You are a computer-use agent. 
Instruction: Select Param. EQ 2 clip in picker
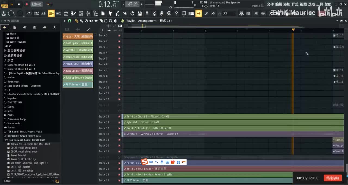pyautogui.click(x=78, y=64)
